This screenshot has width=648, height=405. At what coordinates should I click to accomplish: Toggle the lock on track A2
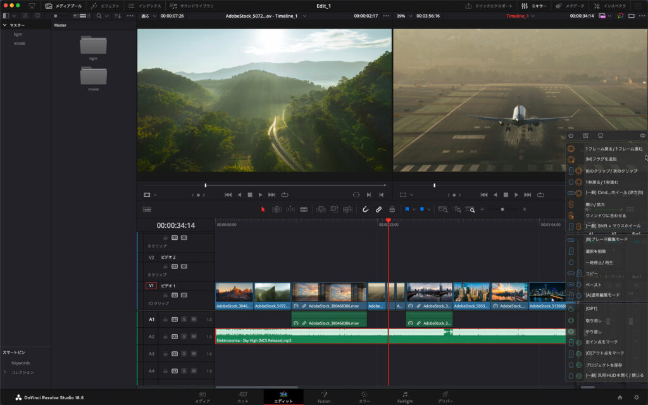(x=165, y=337)
